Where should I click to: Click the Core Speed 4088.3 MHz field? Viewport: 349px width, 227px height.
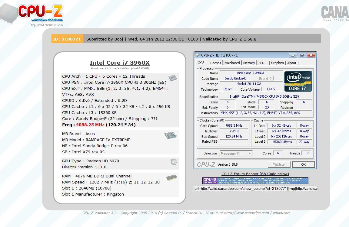234,125
